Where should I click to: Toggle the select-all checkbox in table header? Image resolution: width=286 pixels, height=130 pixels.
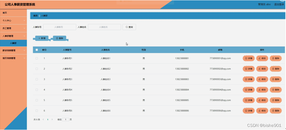[37, 50]
